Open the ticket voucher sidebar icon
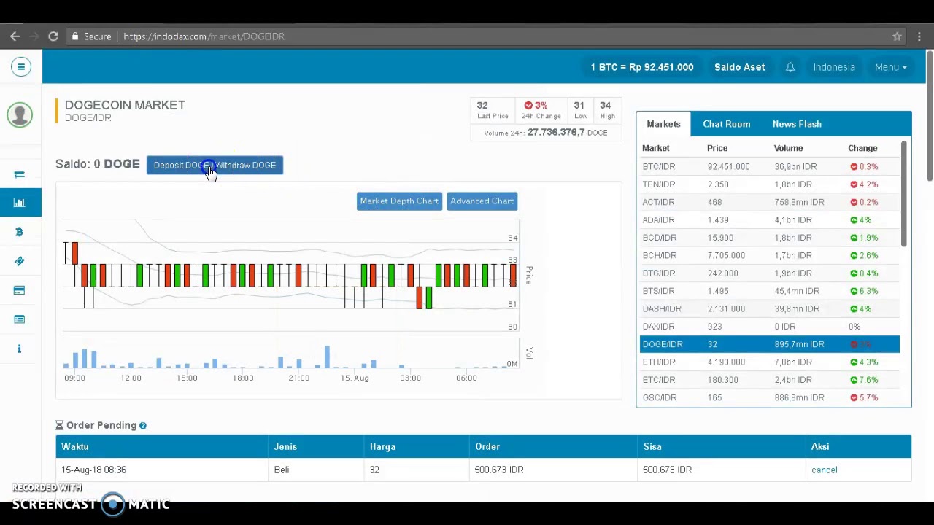This screenshot has height=525, width=934. tap(20, 261)
